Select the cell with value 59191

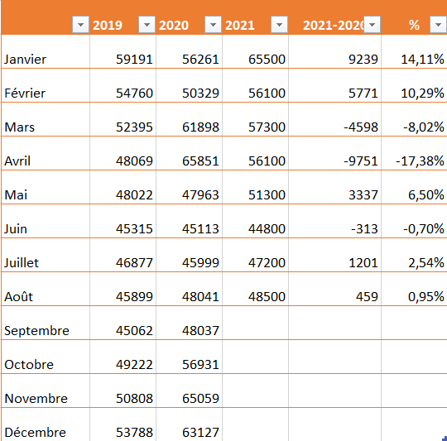123,51
